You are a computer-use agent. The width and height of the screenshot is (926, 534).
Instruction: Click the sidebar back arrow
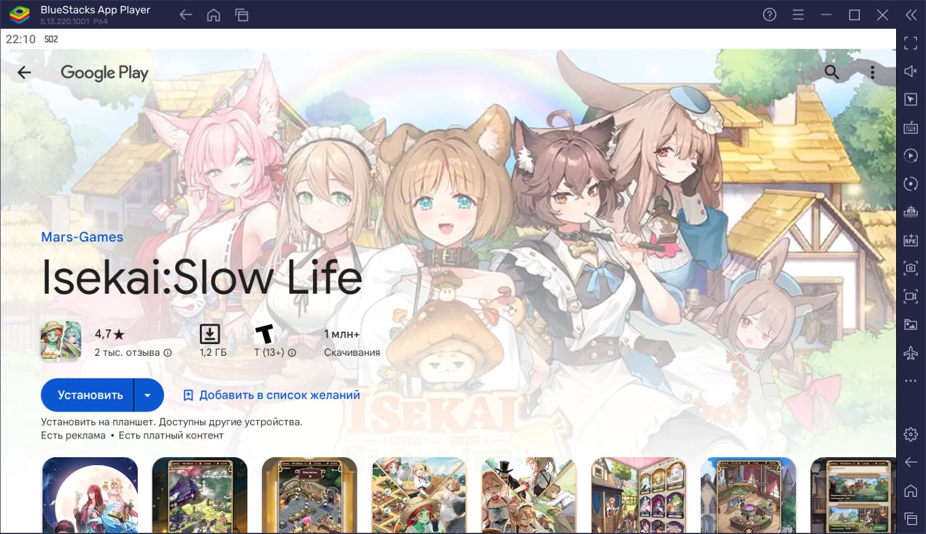click(x=911, y=462)
